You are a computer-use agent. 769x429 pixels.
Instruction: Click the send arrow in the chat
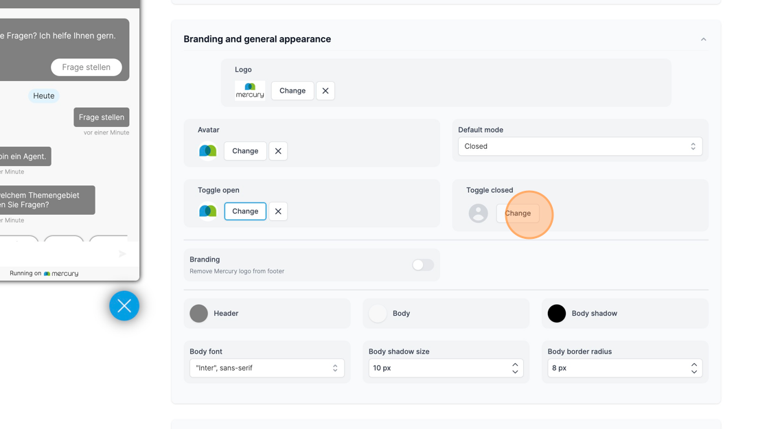tap(122, 254)
